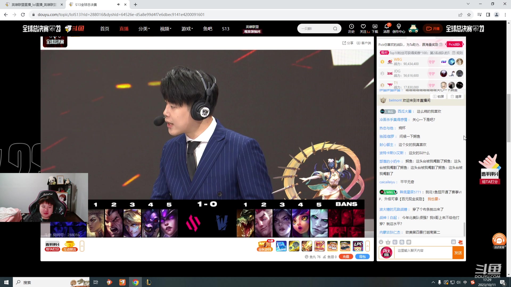The height and width of the screenshot is (287, 511).
Task: Select the 直播 live tab
Action: (124, 29)
